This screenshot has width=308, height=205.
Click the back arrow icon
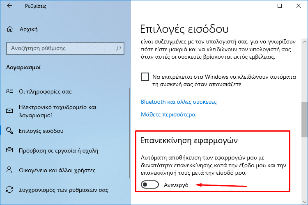(9, 6)
